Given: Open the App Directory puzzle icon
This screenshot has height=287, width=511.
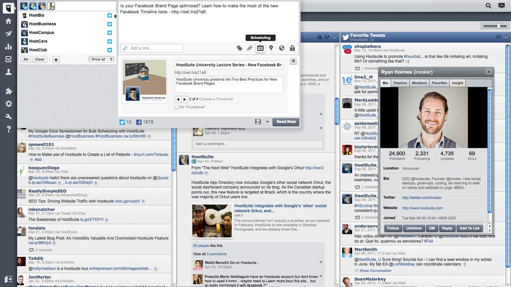Looking at the screenshot, I should [8, 91].
